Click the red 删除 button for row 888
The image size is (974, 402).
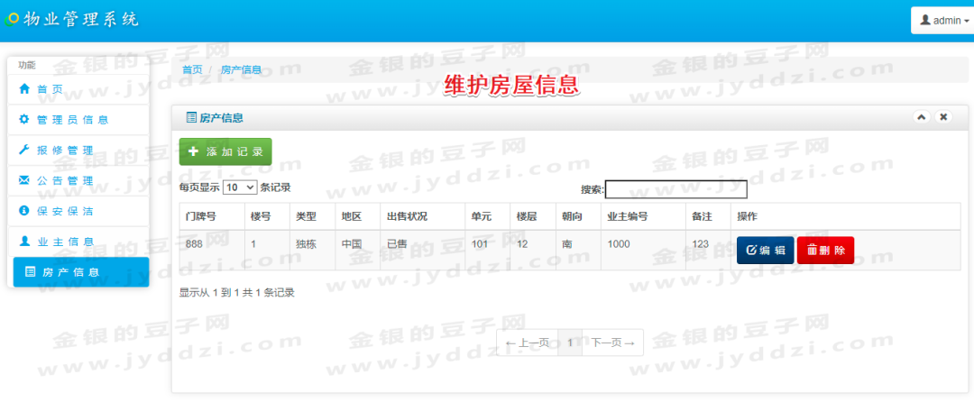coord(825,250)
